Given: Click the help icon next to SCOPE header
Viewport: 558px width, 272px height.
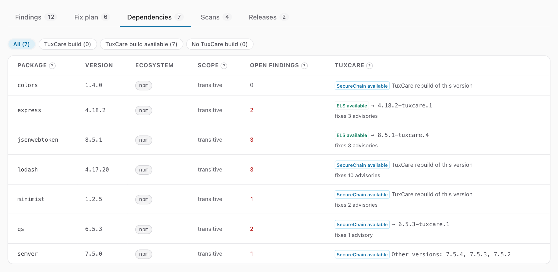Looking at the screenshot, I should pos(224,66).
